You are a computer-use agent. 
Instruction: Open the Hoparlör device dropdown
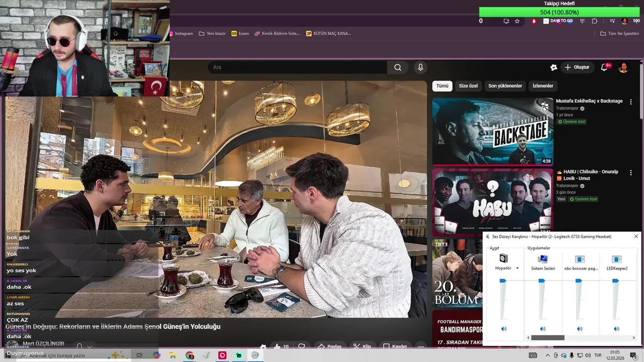pyautogui.click(x=517, y=268)
